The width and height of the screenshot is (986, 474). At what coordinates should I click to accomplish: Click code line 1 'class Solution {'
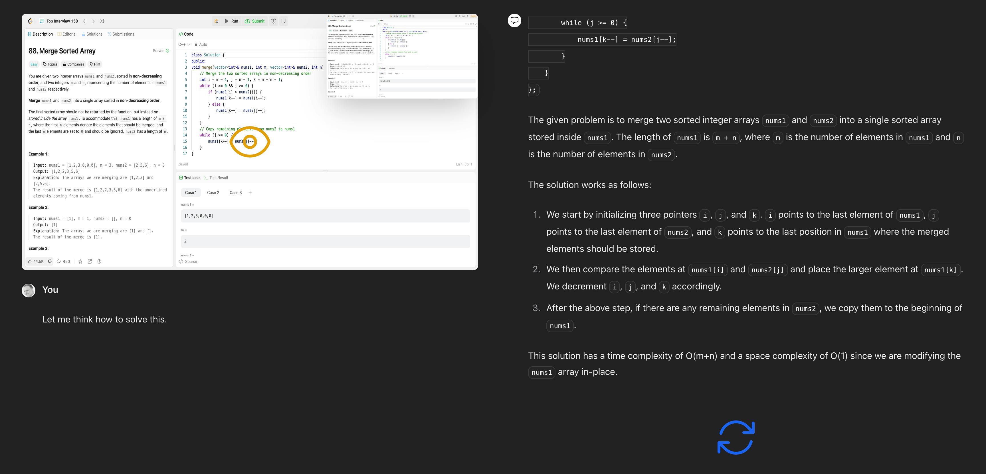(208, 55)
